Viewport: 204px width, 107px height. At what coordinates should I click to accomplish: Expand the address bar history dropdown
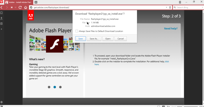[x=166, y=7]
